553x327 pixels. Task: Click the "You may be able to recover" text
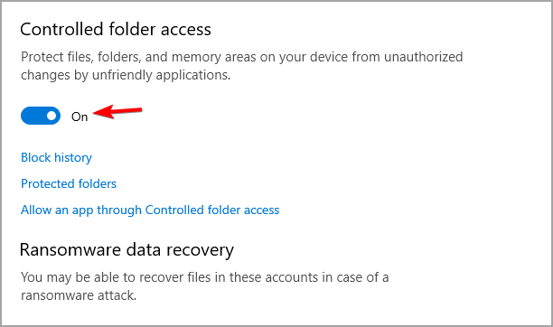click(x=205, y=277)
